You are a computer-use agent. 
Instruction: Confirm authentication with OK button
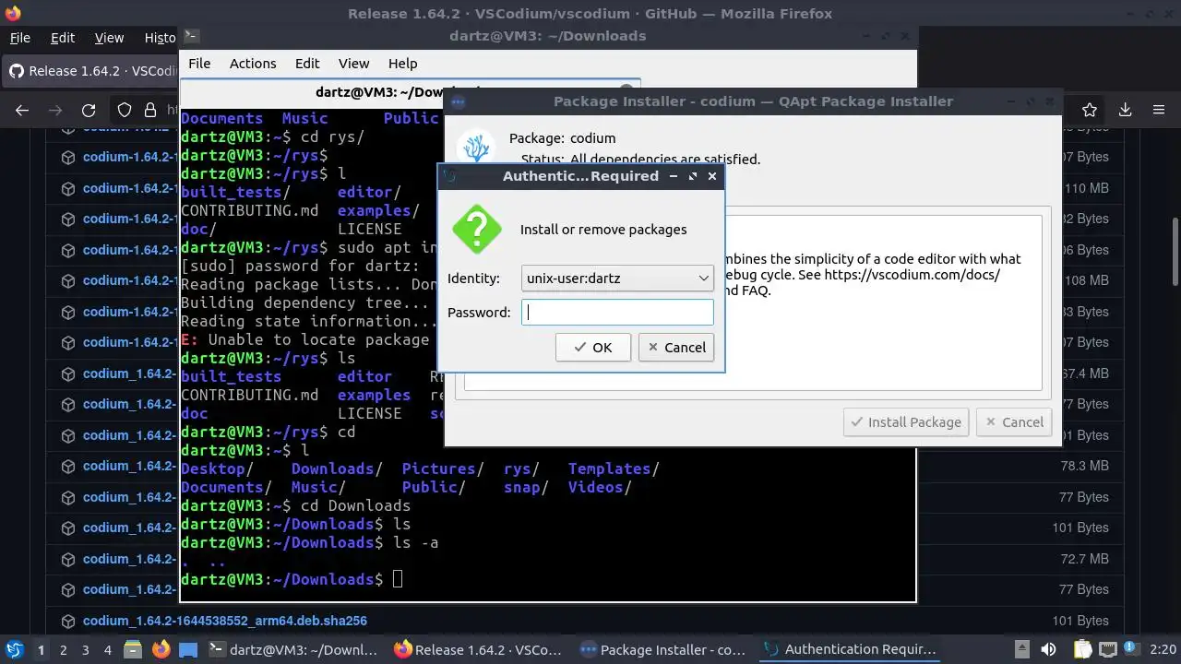tap(593, 348)
